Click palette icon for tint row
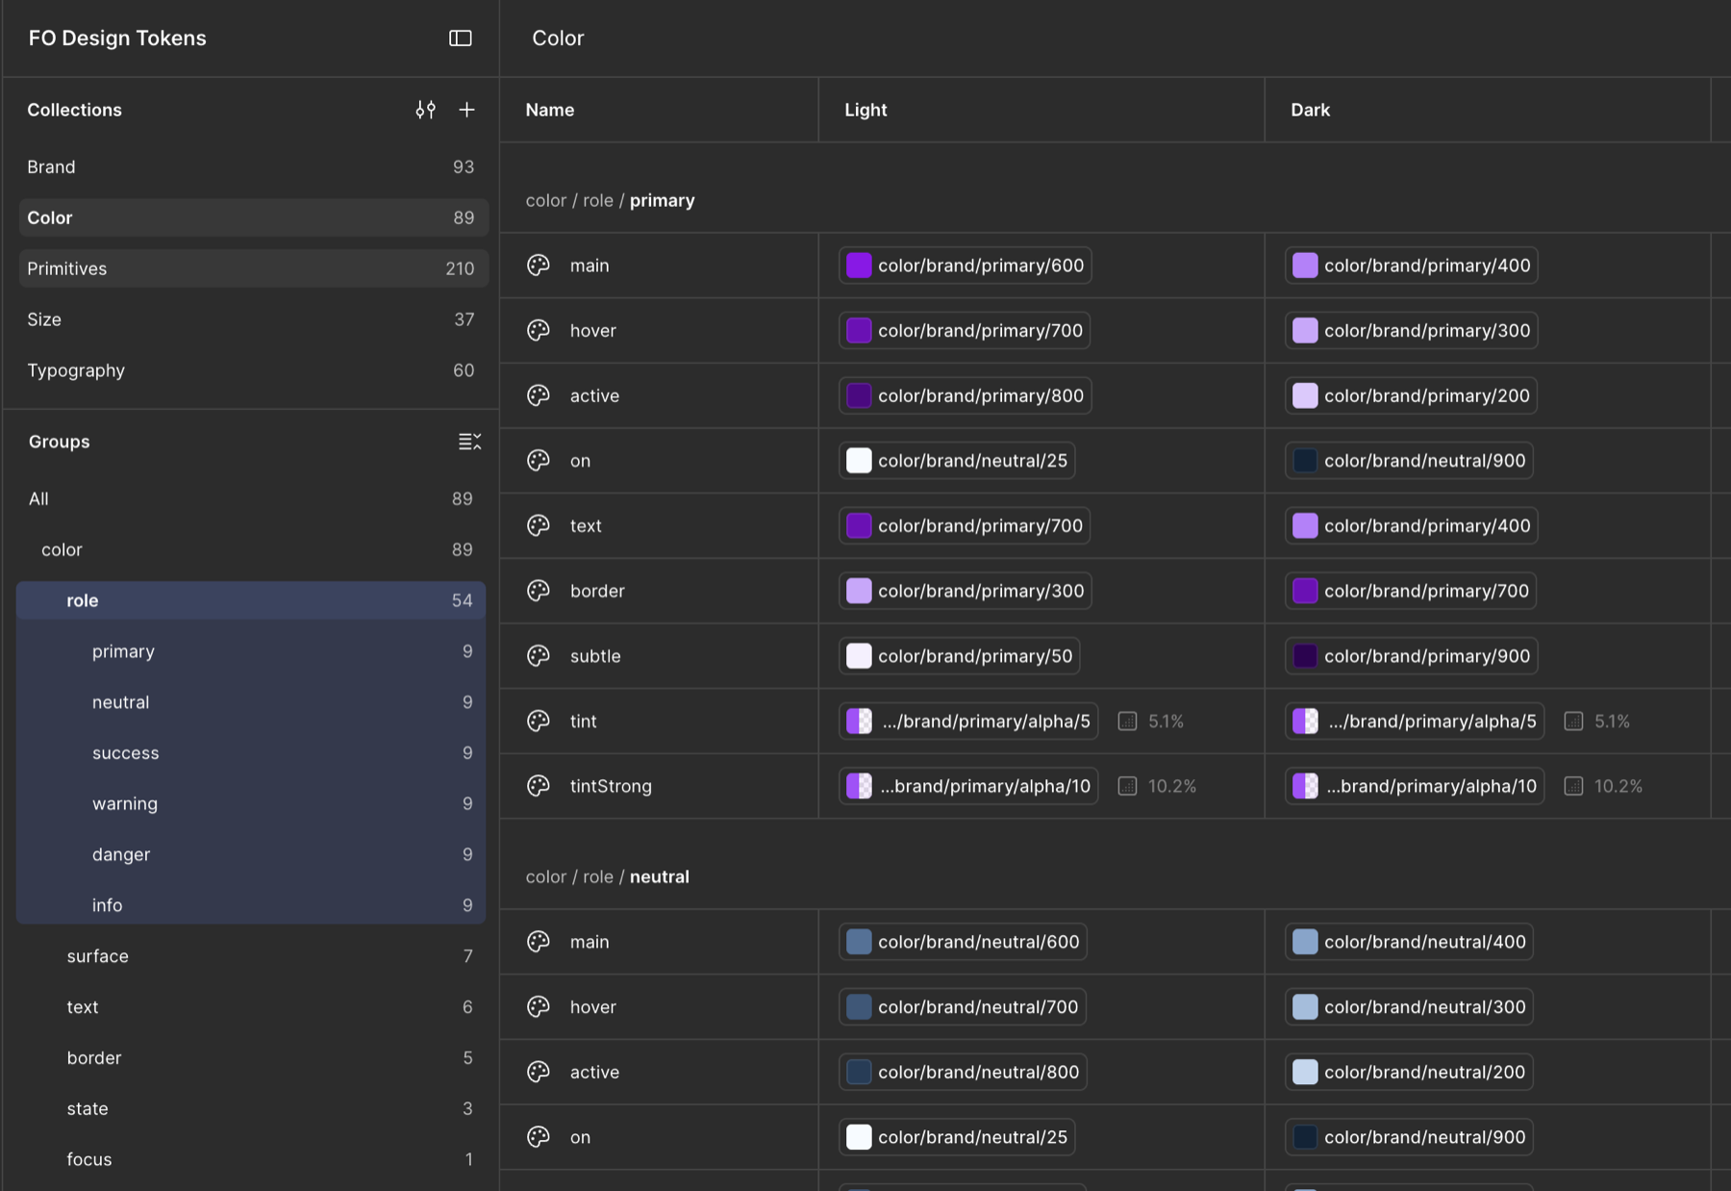This screenshot has width=1731, height=1191. coord(539,722)
